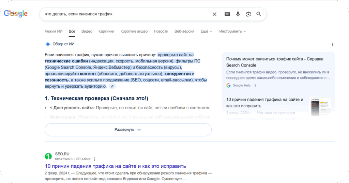
Task: Click the SEO.RU site name
Action: (62, 154)
